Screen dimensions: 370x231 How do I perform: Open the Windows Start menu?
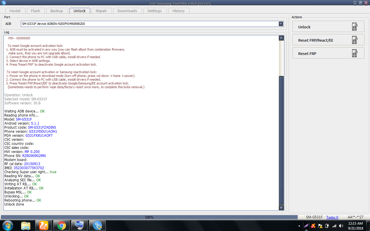click(8, 225)
